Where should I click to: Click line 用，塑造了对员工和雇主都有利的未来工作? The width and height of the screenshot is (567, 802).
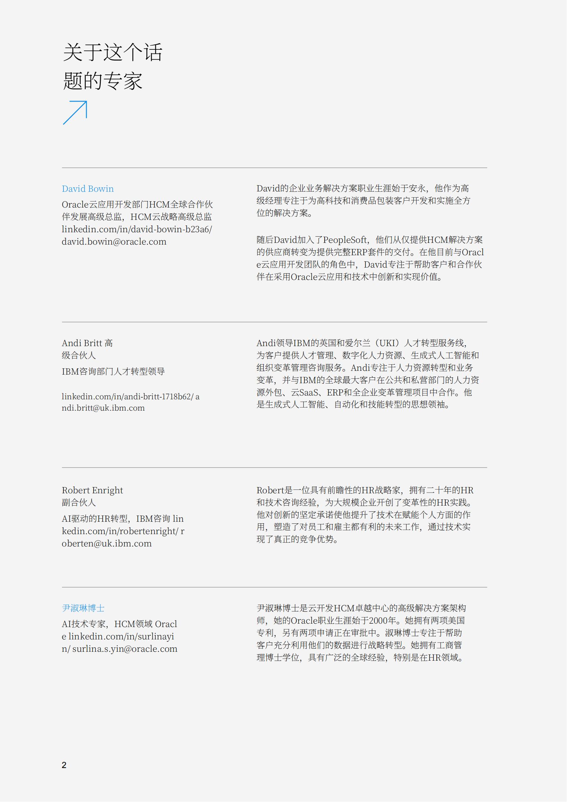pyautogui.click(x=363, y=527)
